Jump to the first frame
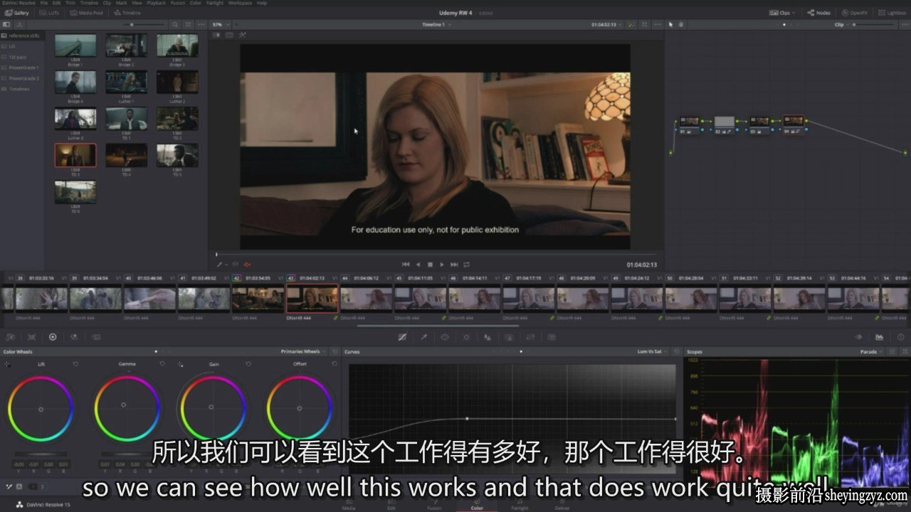Screen dimensions: 911x512 coord(406,265)
